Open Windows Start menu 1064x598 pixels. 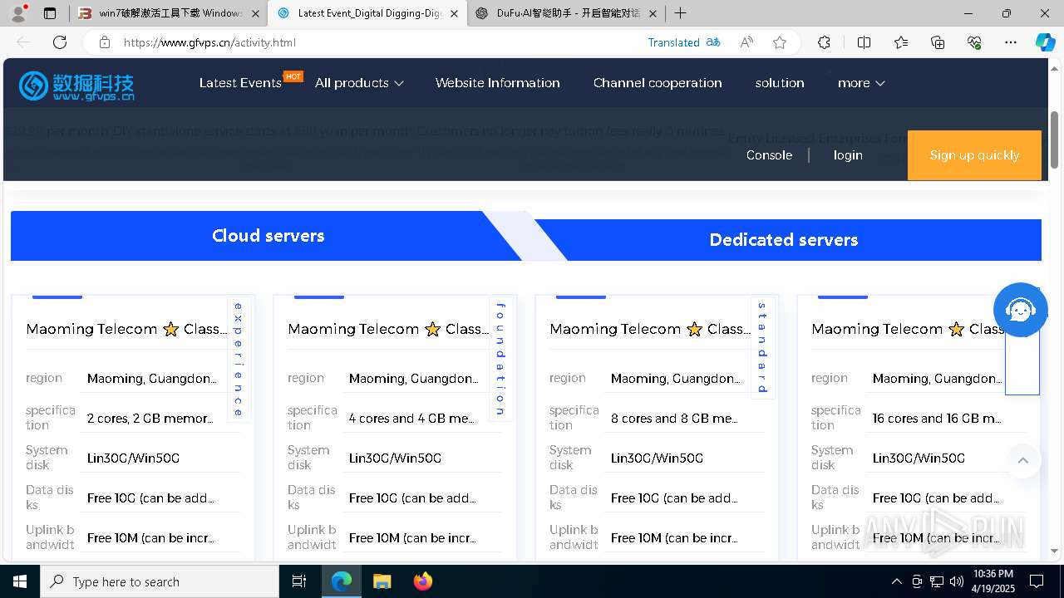coord(19,581)
